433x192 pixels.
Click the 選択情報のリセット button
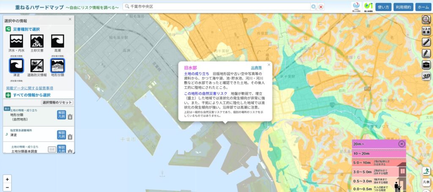pyautogui.click(x=57, y=102)
